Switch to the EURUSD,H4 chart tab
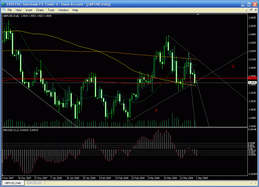This screenshot has width=259, height=187. coord(34,183)
